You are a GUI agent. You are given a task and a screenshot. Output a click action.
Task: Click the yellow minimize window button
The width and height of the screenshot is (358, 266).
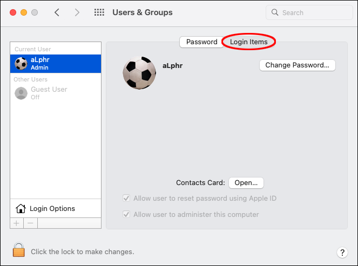tap(24, 12)
